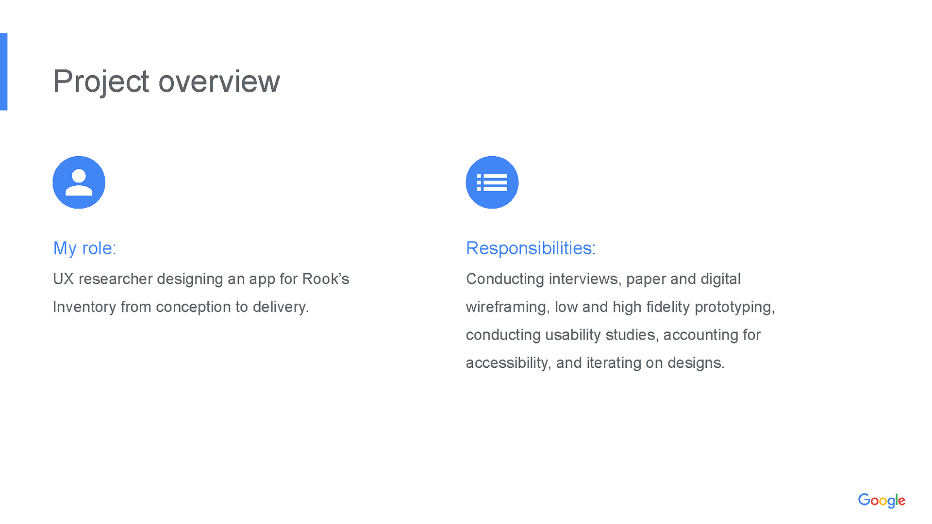
Task: Click the Inventory from conception text line
Action: coord(181,307)
